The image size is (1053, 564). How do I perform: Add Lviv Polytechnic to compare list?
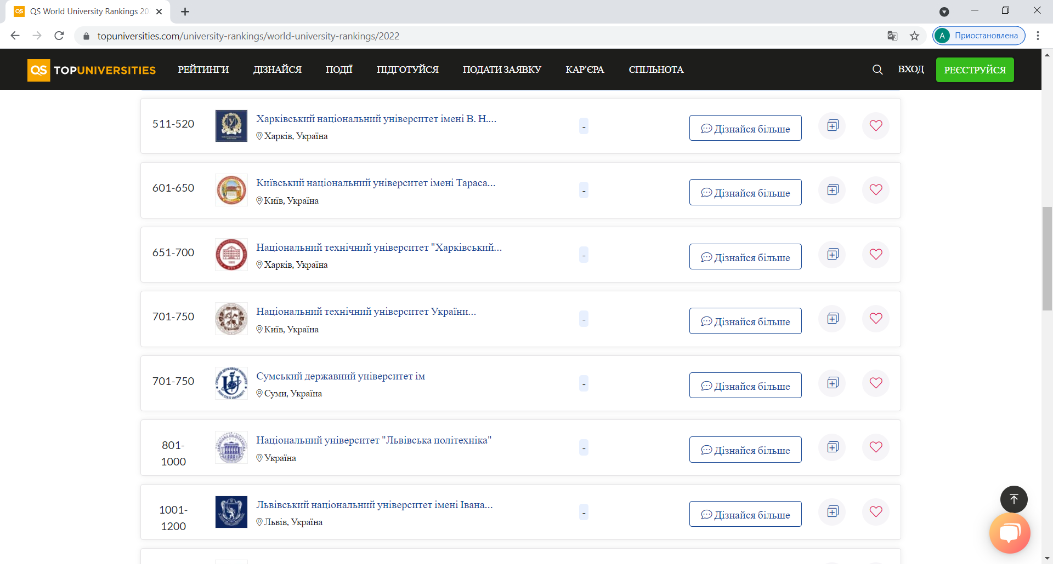coord(833,447)
